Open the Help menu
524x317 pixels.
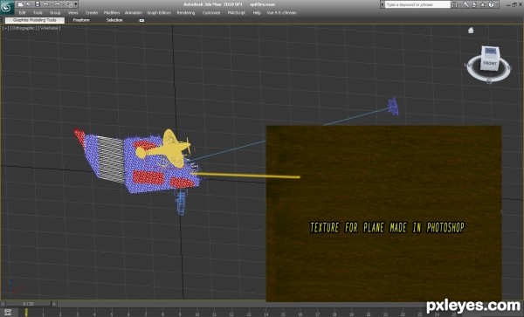click(257, 13)
